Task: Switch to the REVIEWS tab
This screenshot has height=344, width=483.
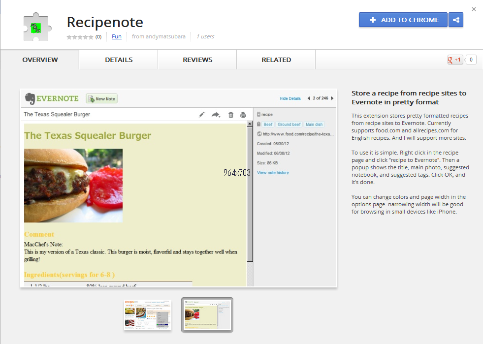Action: [197, 60]
